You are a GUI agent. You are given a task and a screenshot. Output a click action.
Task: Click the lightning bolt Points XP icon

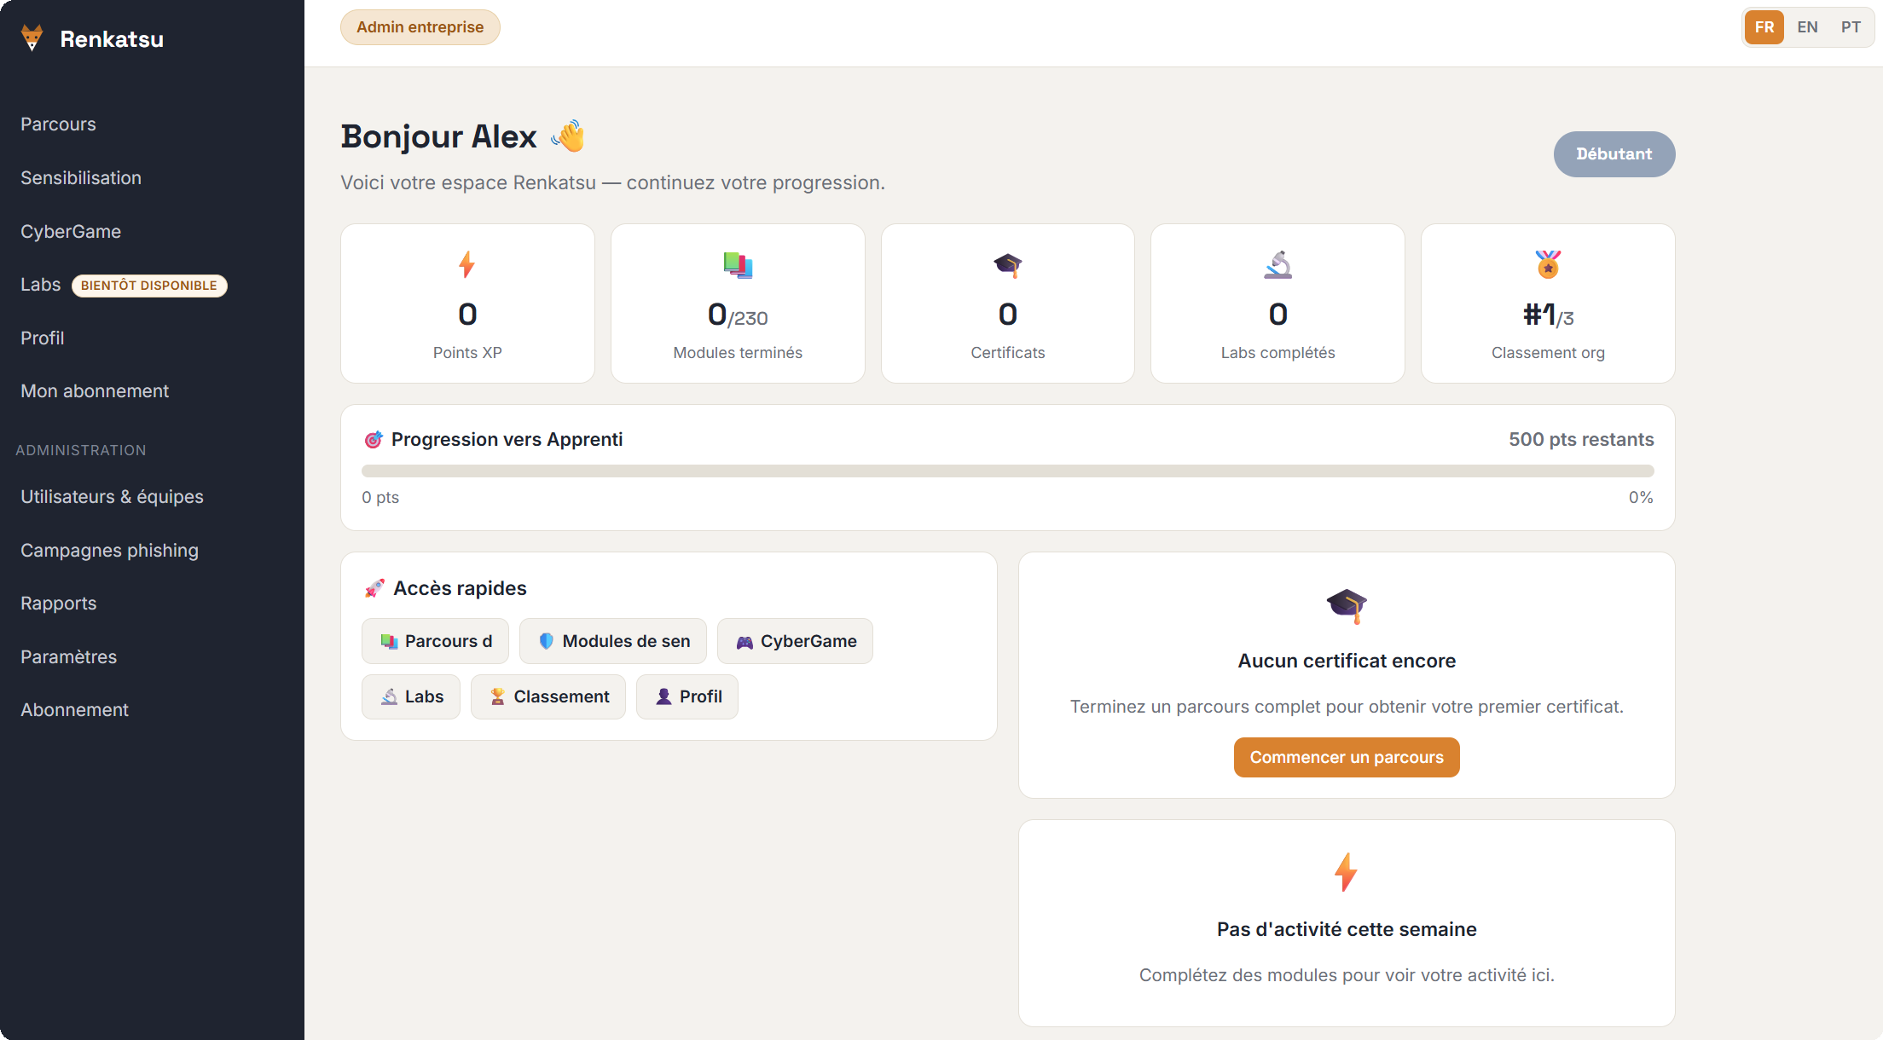pos(467,264)
